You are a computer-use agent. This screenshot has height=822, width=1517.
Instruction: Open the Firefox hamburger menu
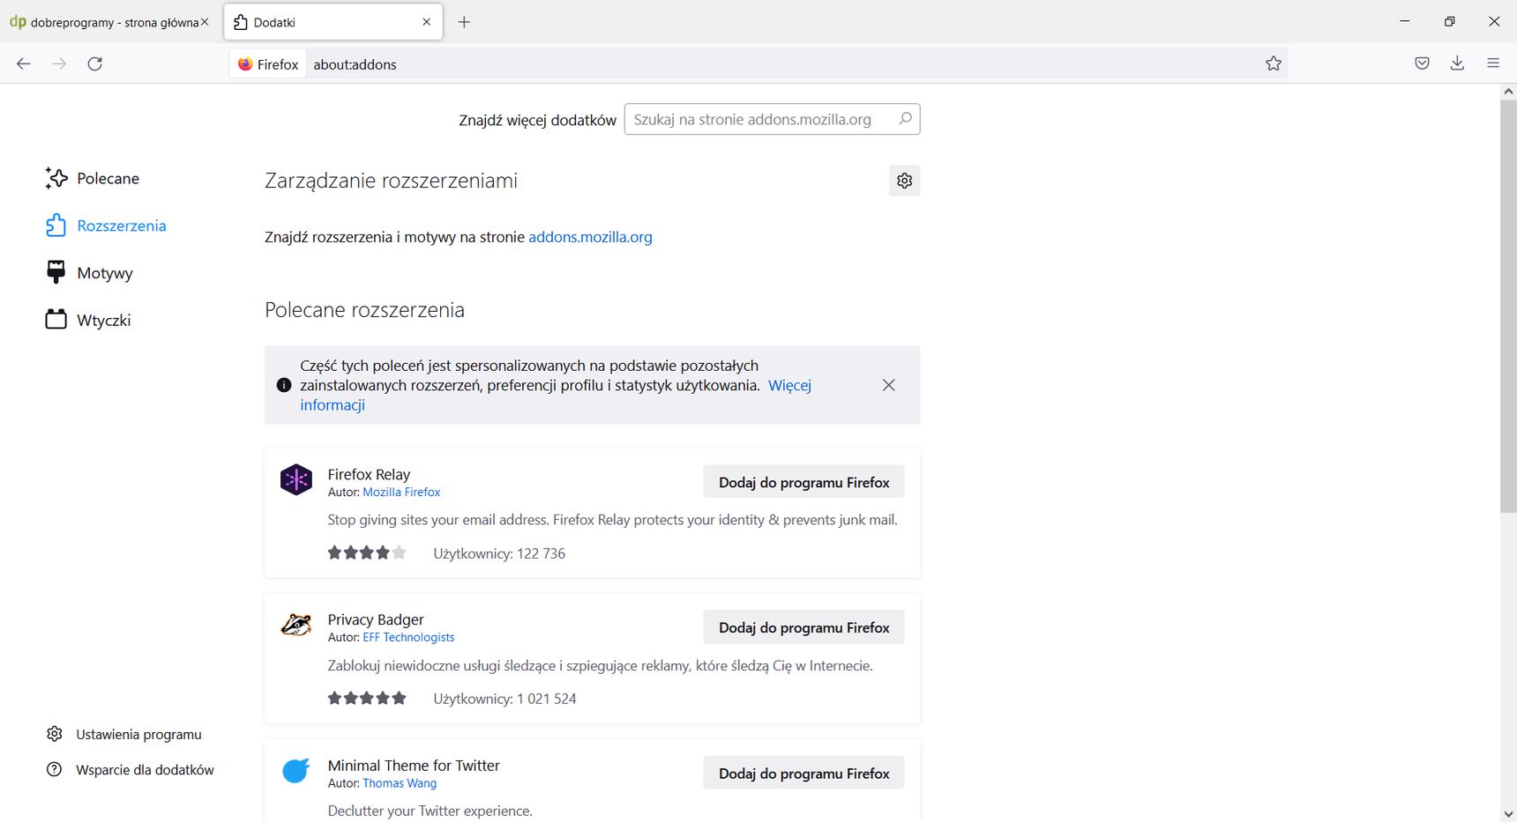(x=1493, y=63)
